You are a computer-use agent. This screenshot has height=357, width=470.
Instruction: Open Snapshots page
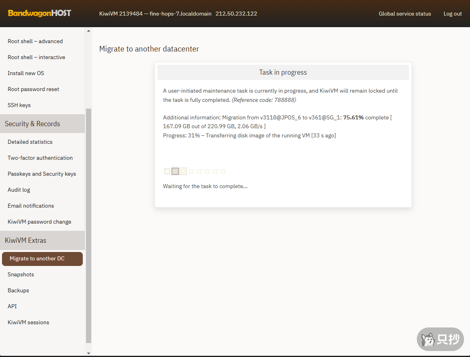pyautogui.click(x=21, y=274)
